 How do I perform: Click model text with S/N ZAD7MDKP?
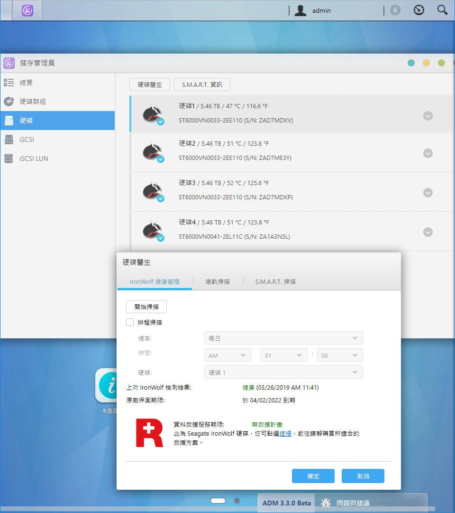[x=236, y=197]
